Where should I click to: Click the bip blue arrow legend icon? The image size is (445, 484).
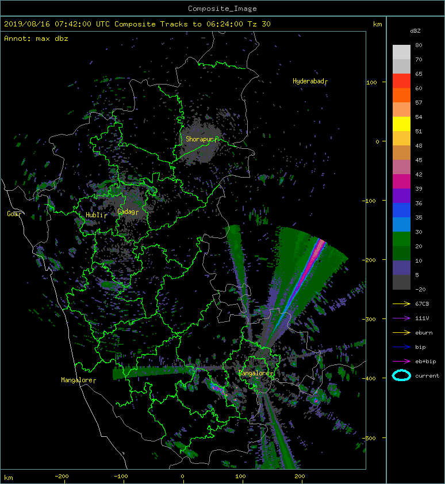pos(401,347)
